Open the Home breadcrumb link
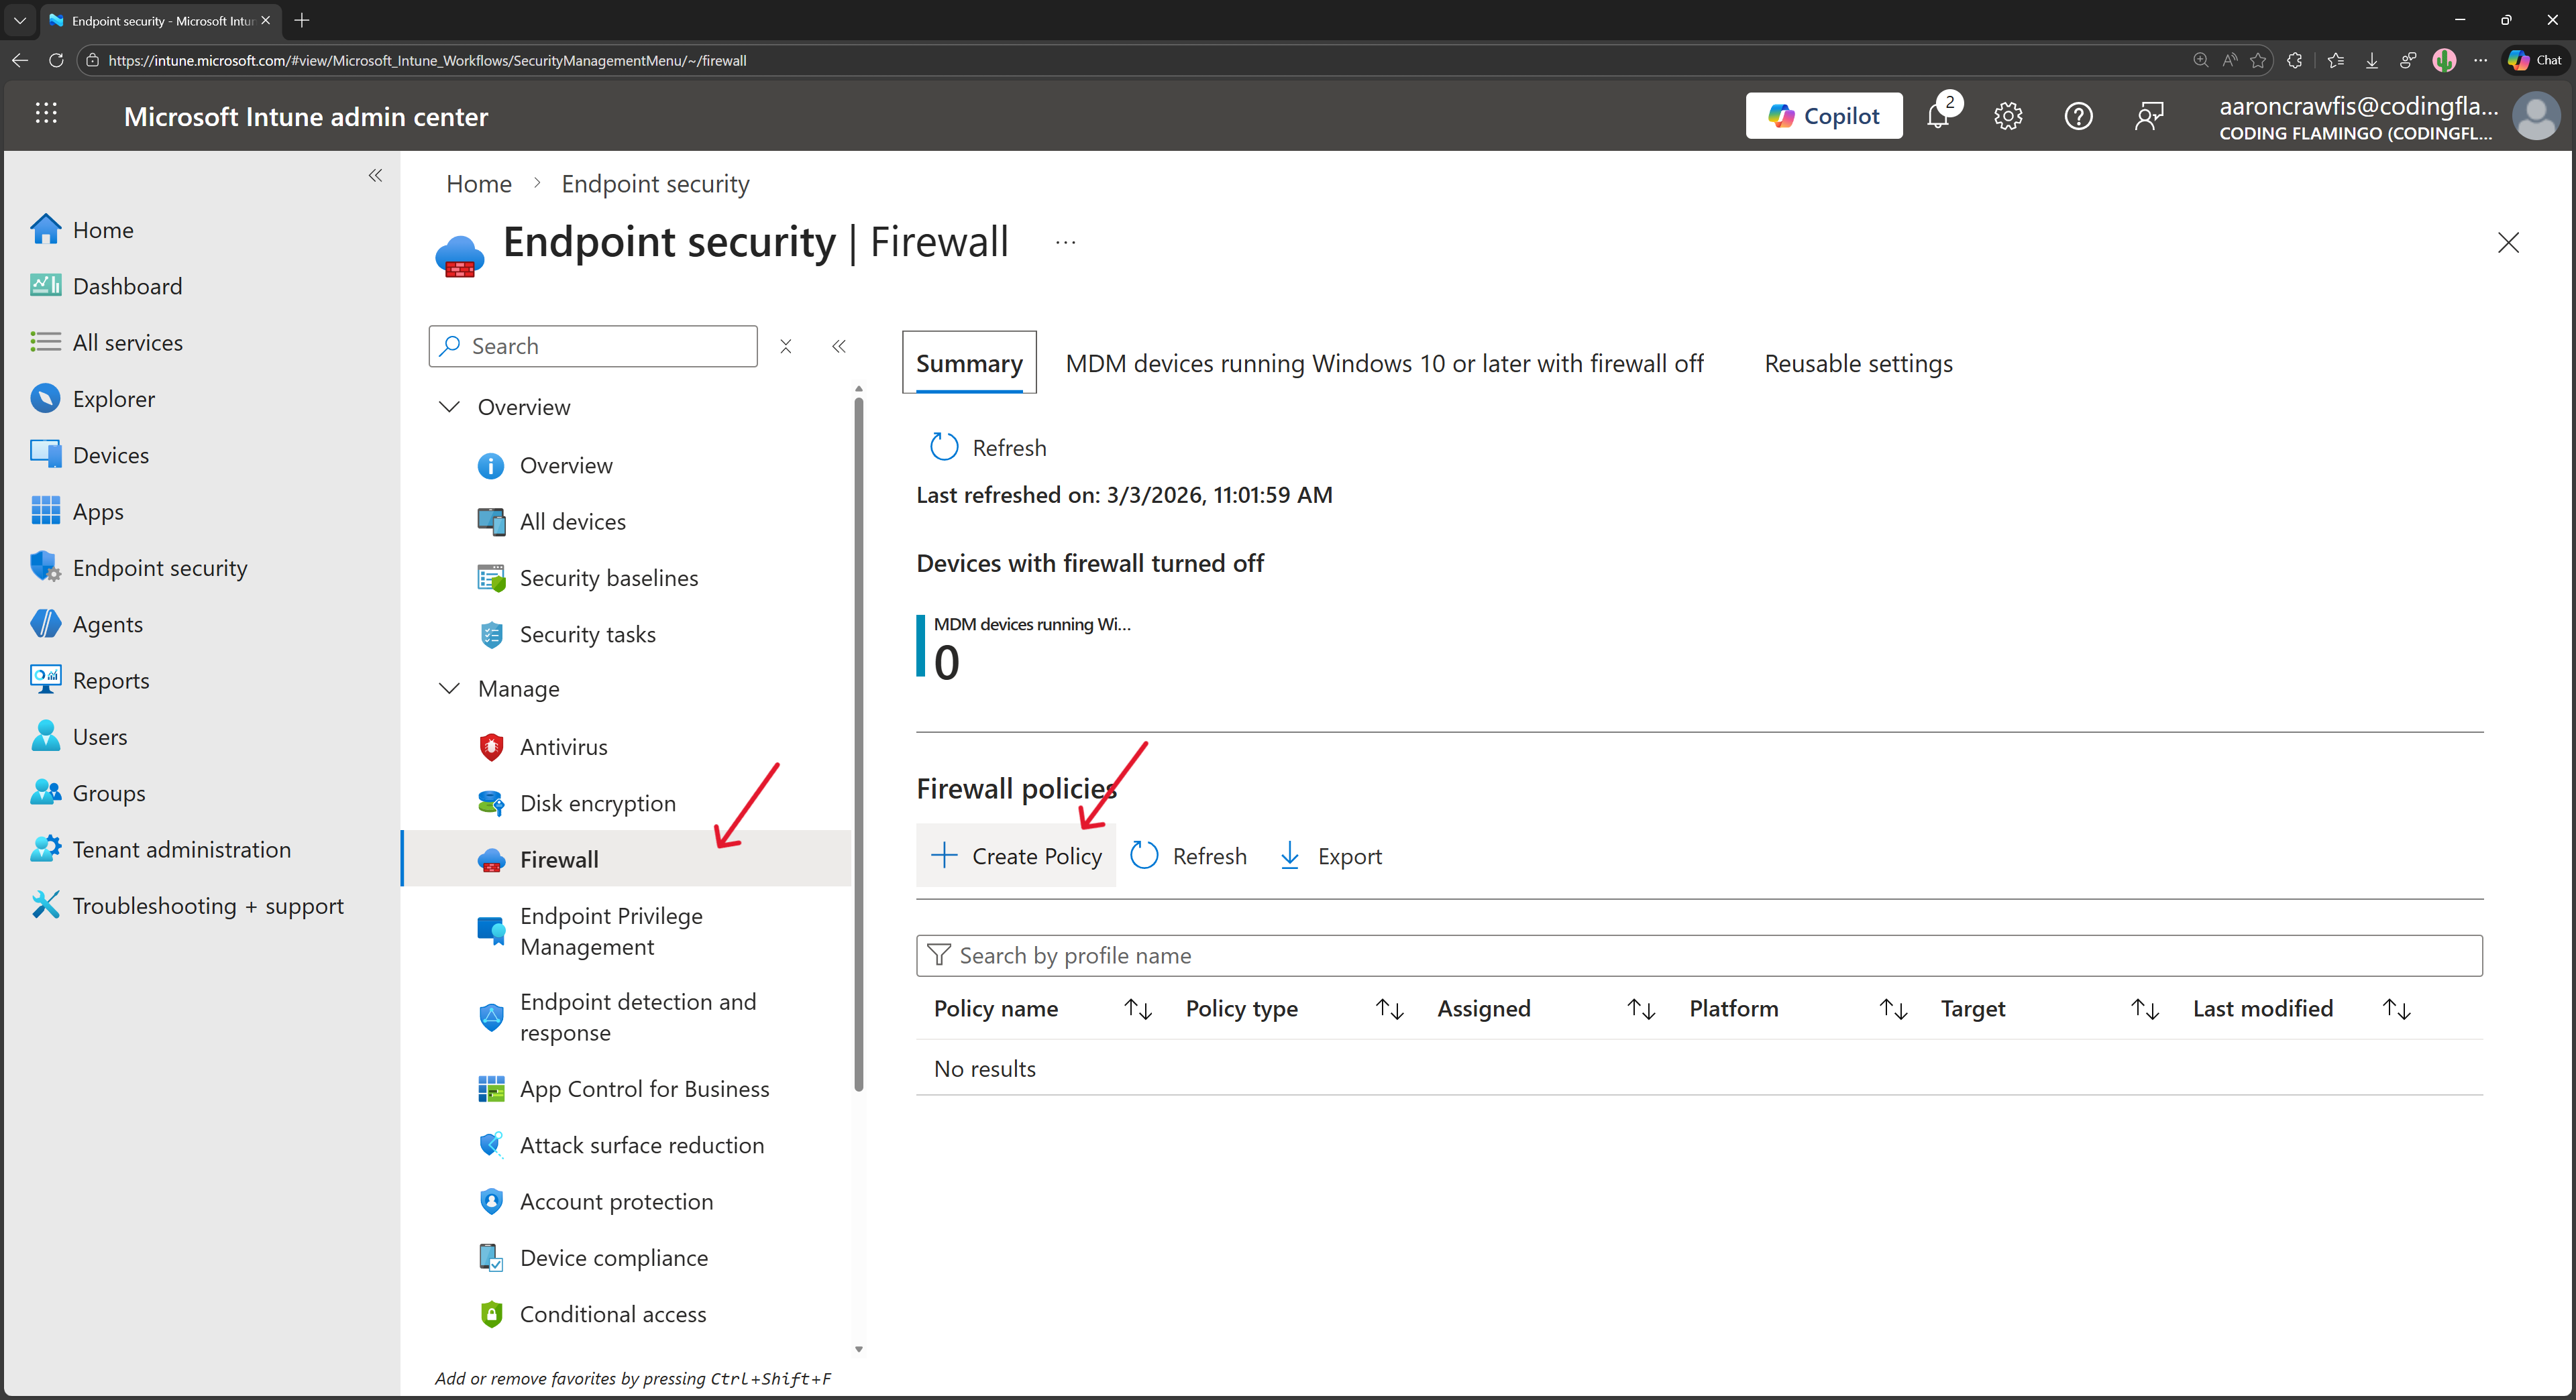2576x1400 pixels. pyautogui.click(x=478, y=183)
